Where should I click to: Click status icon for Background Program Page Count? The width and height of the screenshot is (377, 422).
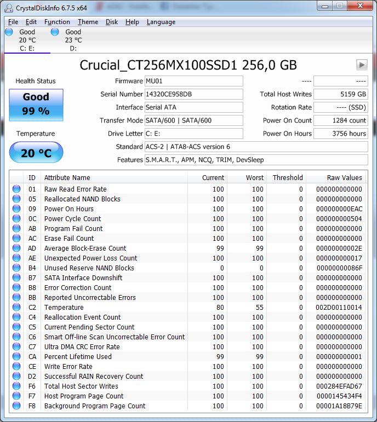(16, 406)
